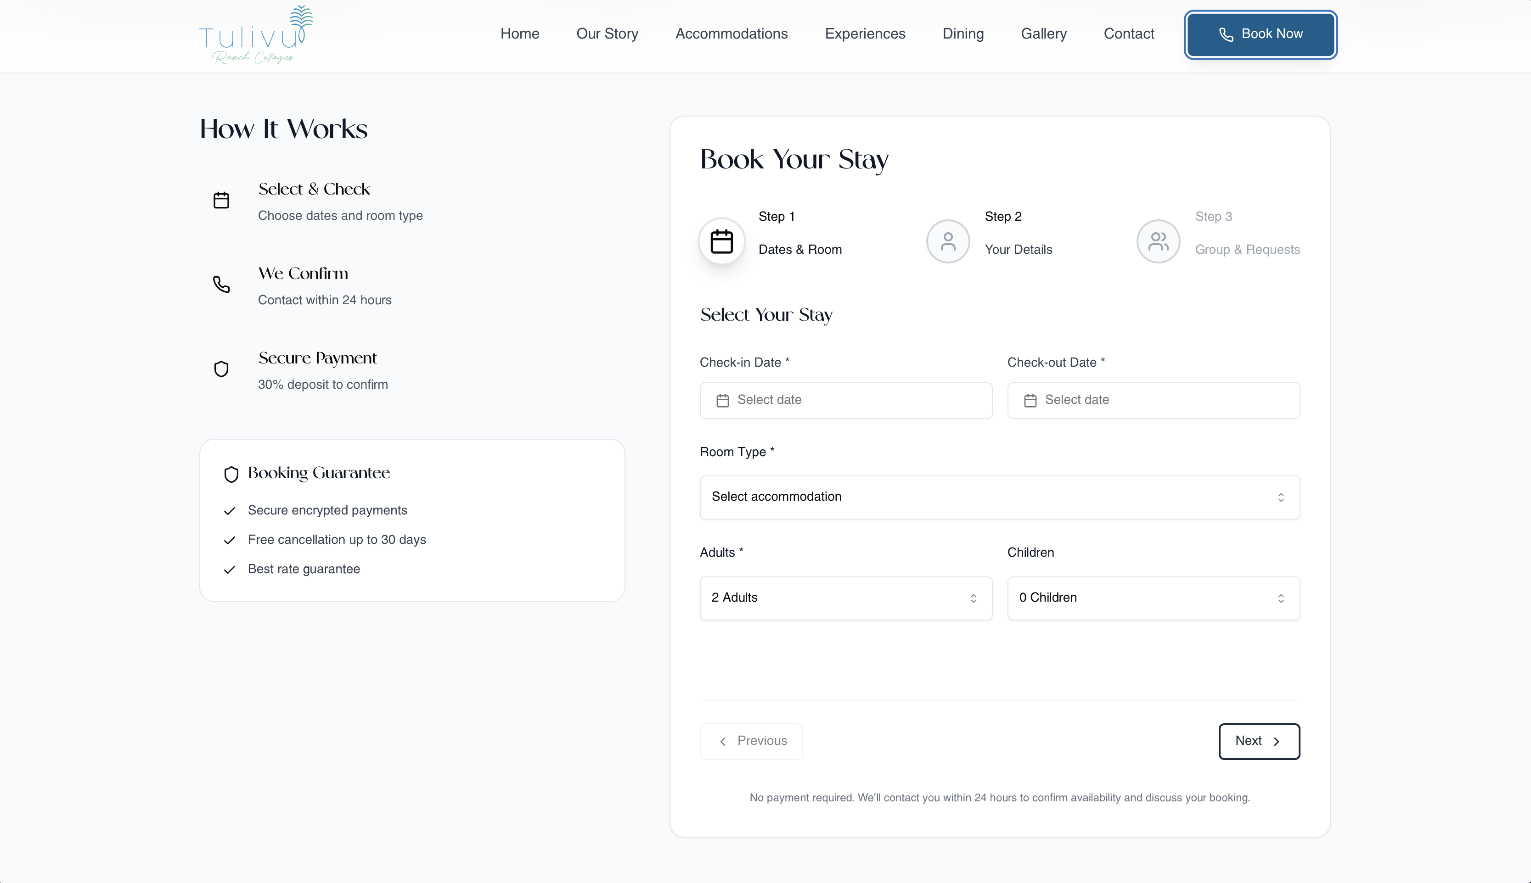
Task: Click the Step 1 calendar icon
Action: point(721,241)
